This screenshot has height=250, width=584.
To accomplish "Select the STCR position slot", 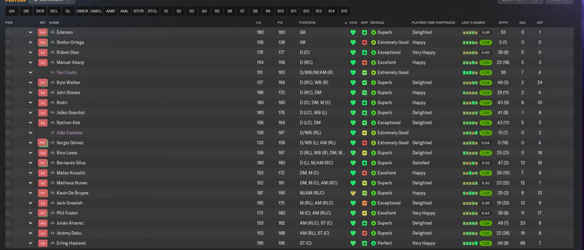I will coord(138,11).
